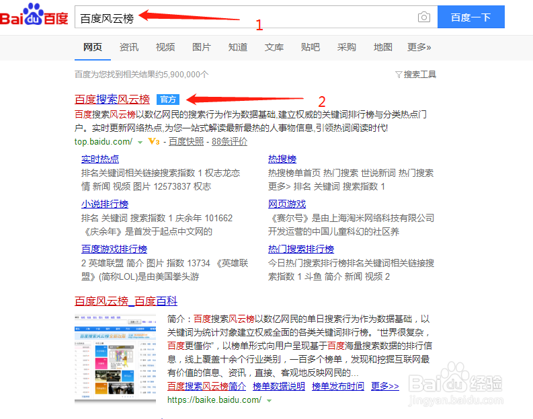
Task: Click the V3 credibility badge icon
Action: [x=154, y=141]
